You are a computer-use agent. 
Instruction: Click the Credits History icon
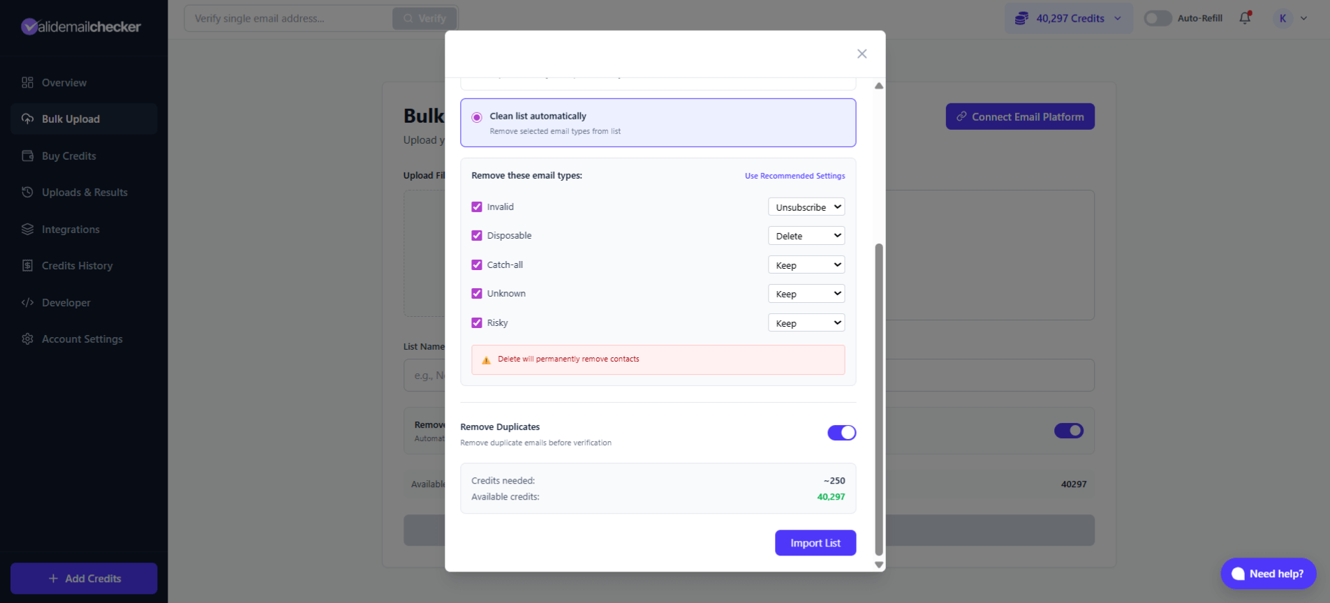(x=27, y=265)
